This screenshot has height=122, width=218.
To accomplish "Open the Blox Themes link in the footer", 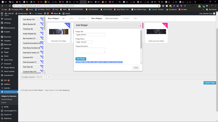I will tap(38, 90).
